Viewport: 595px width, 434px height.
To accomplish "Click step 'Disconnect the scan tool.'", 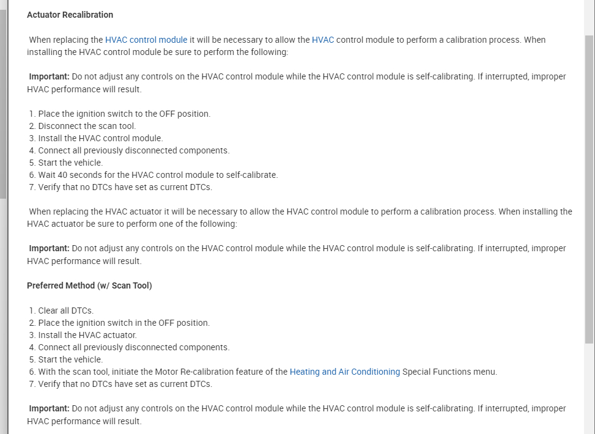I will [x=87, y=126].
